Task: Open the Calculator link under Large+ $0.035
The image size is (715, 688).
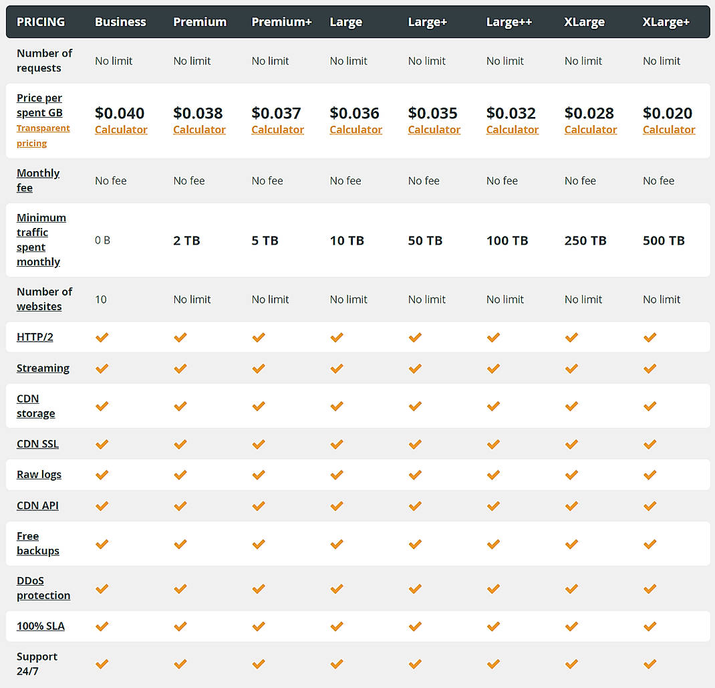Action: (x=434, y=130)
